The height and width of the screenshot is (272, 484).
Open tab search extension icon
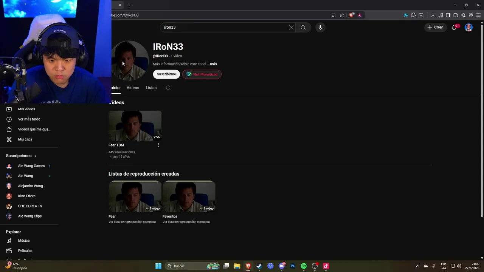[x=421, y=15]
